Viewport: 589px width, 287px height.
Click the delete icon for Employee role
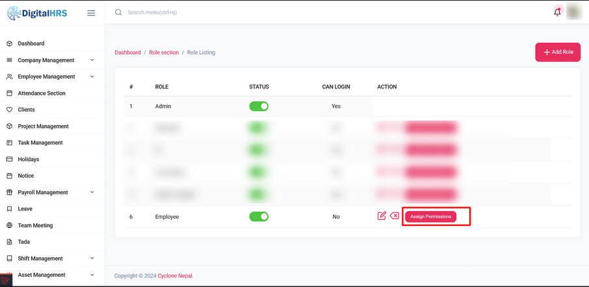click(x=395, y=216)
